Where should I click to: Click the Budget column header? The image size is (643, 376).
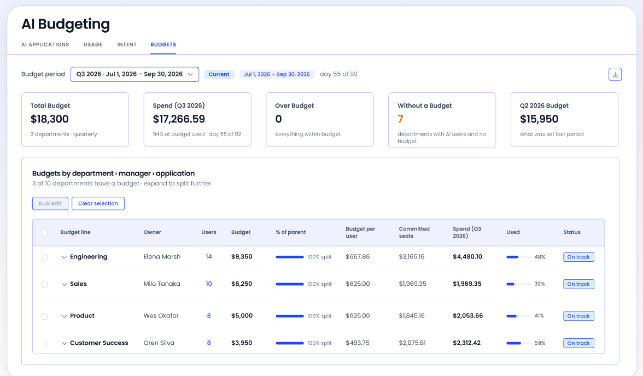241,232
